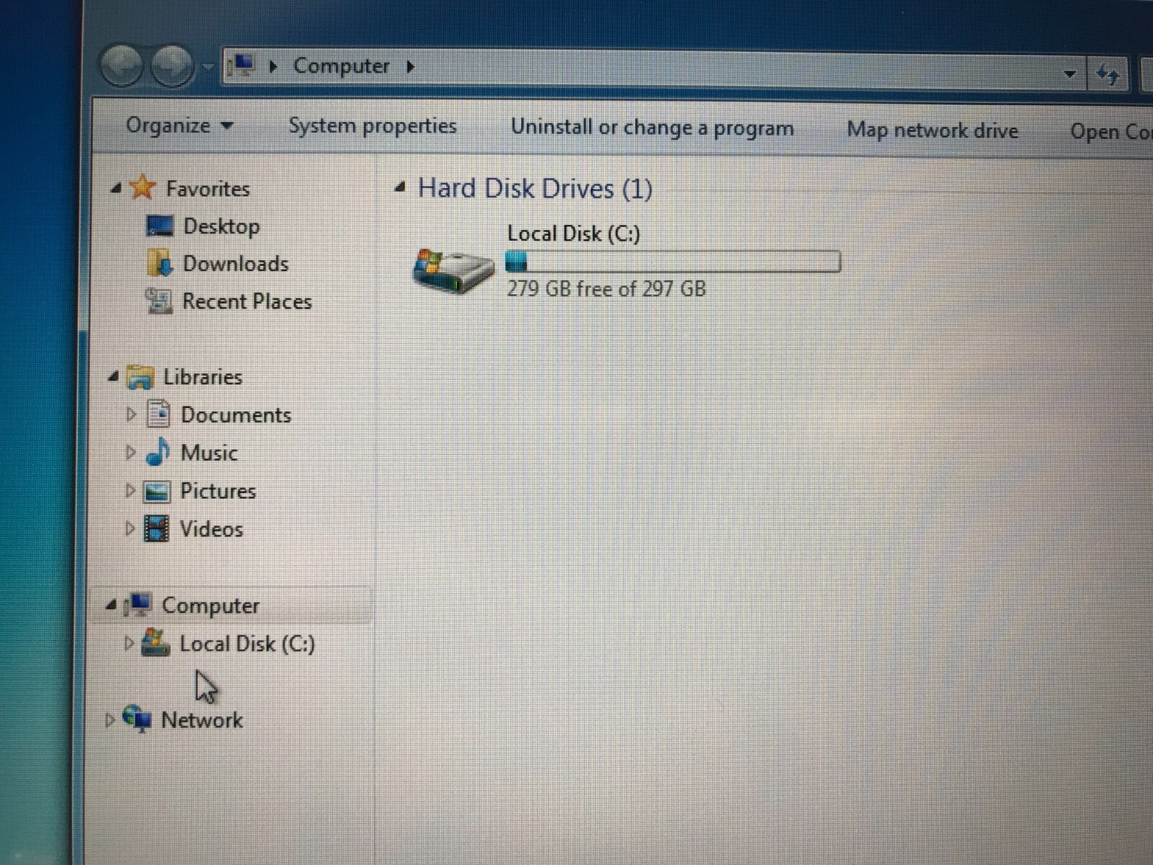Click the Local Disk (C:) tree icon
The height and width of the screenshot is (865, 1153).
pos(156,642)
